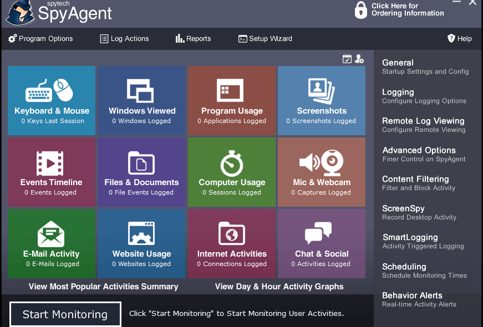Click the Start Monitoring button
This screenshot has width=483, height=327.
point(65,314)
